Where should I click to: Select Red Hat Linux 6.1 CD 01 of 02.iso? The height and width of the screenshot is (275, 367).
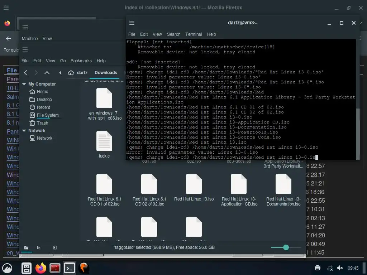point(104,190)
